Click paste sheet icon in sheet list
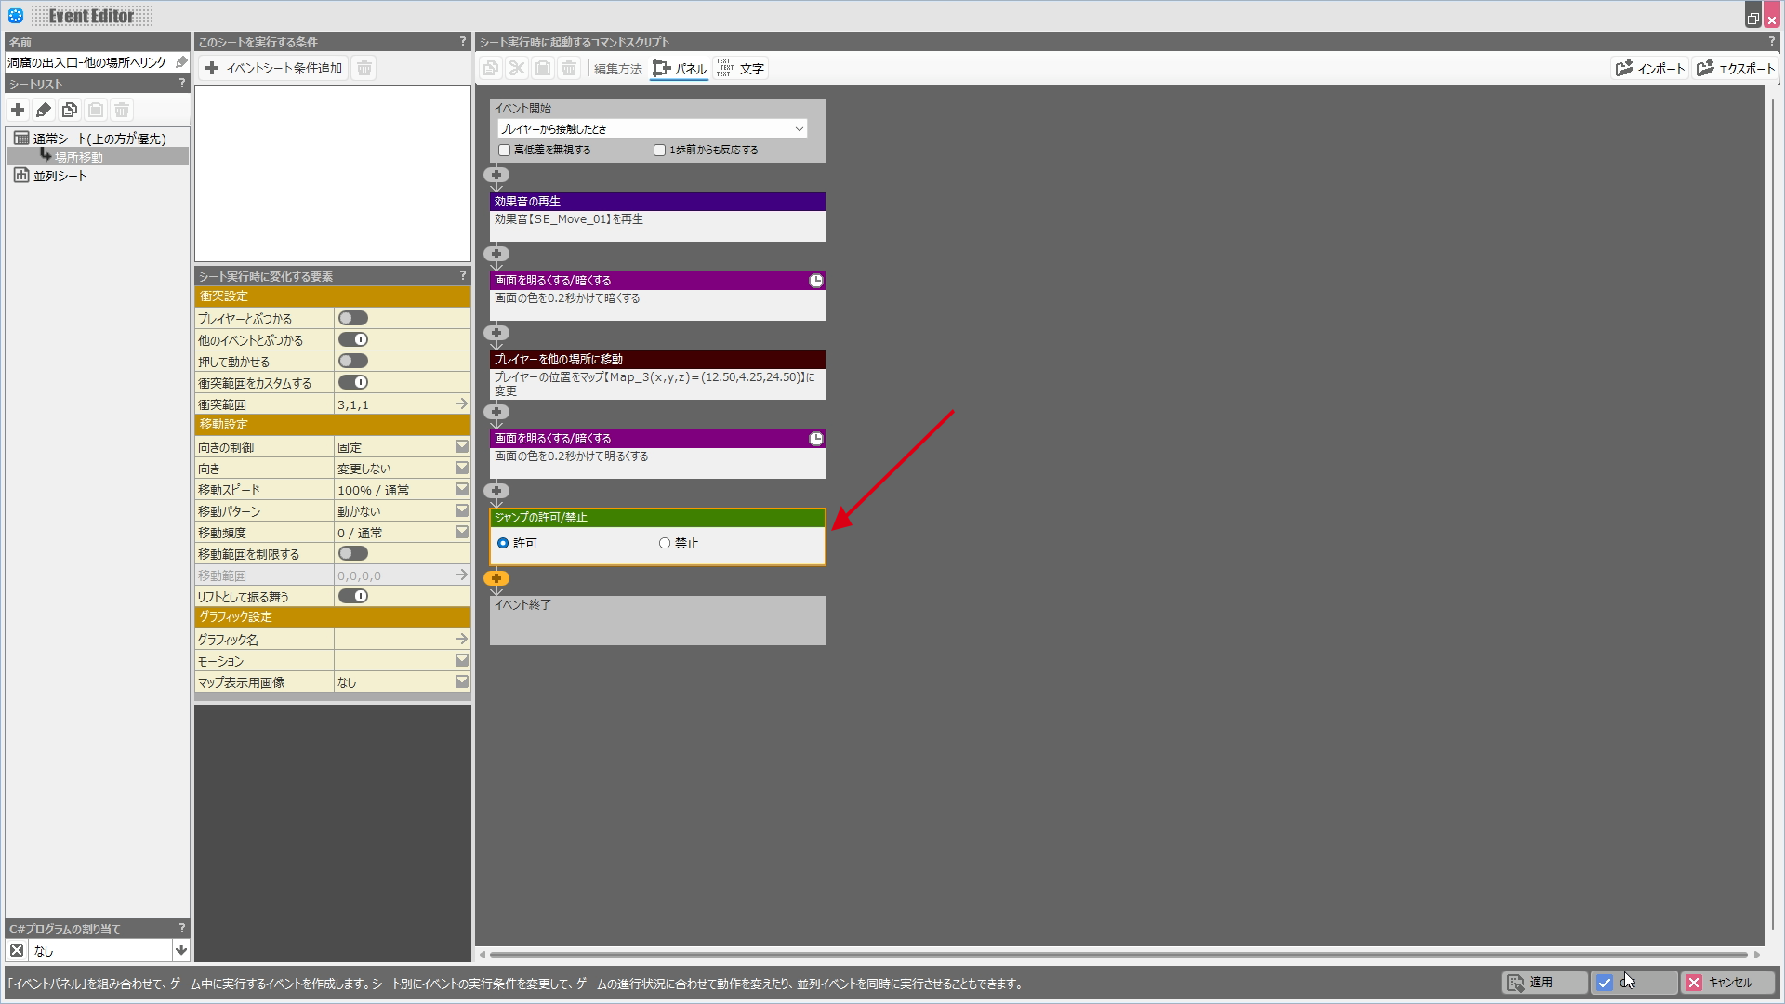The width and height of the screenshot is (1785, 1004). click(96, 110)
